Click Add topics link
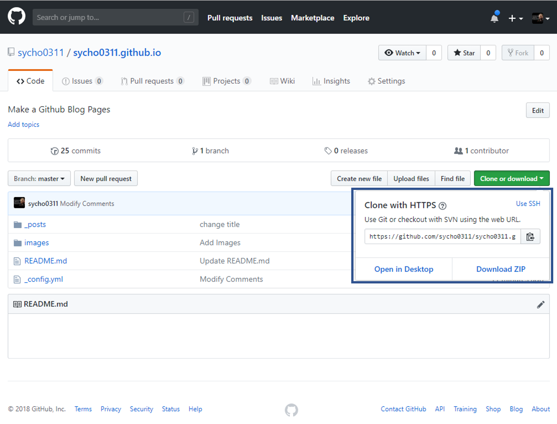 (23, 124)
